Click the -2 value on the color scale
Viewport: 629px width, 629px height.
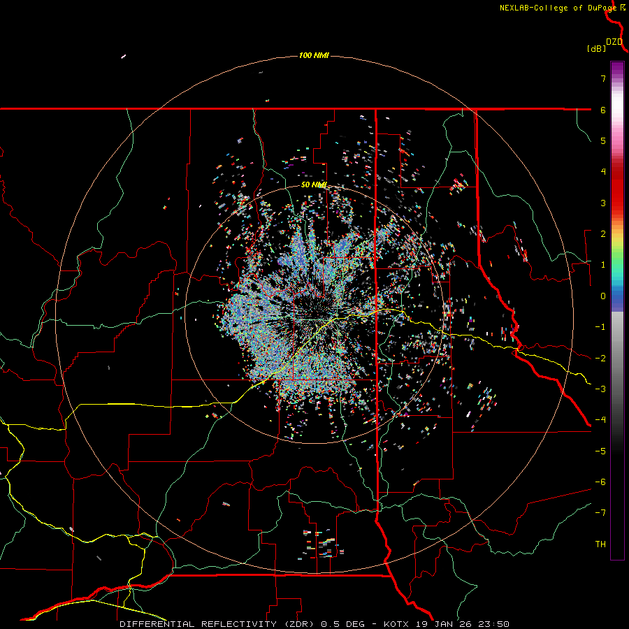600,359
